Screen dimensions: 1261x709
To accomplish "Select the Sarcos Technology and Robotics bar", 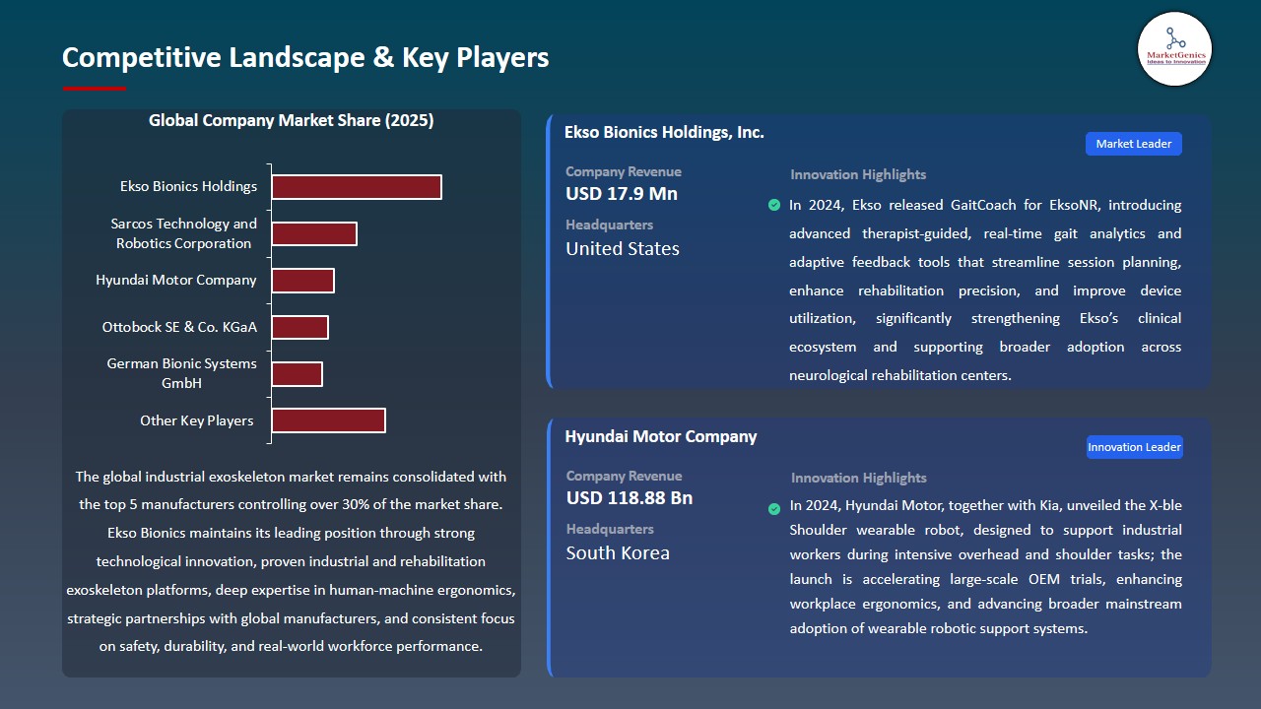I will click(314, 233).
